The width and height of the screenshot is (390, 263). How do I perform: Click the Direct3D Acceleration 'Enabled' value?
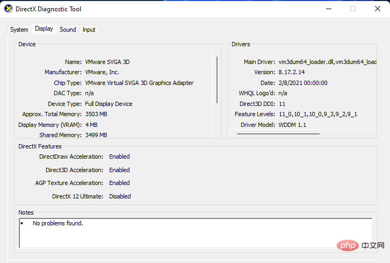(x=119, y=170)
